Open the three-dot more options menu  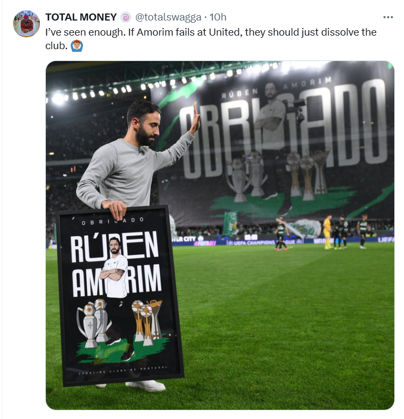click(x=388, y=17)
